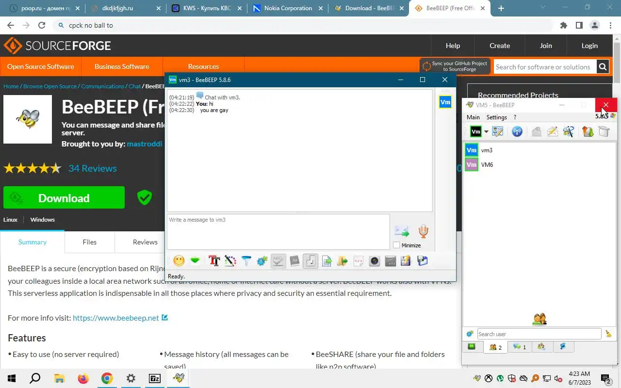Viewport: 621px width, 388px height.
Task: Click the green Download button on SourceForge
Action: [x=64, y=198]
